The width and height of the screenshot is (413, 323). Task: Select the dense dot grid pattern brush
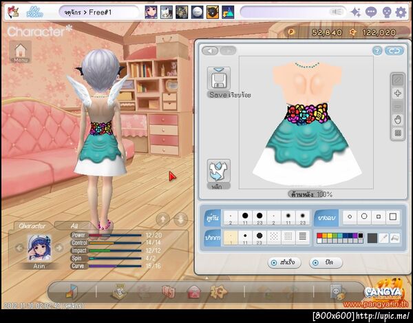click(x=288, y=238)
